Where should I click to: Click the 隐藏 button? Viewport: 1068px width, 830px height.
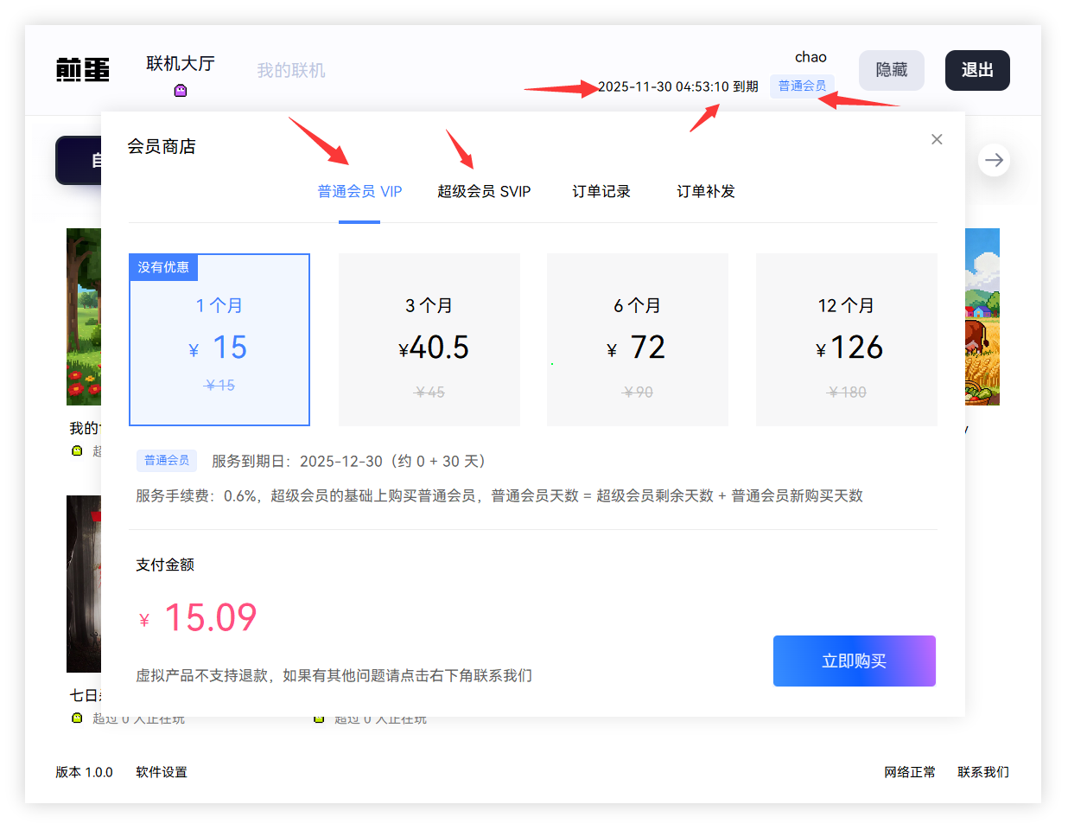pos(891,70)
